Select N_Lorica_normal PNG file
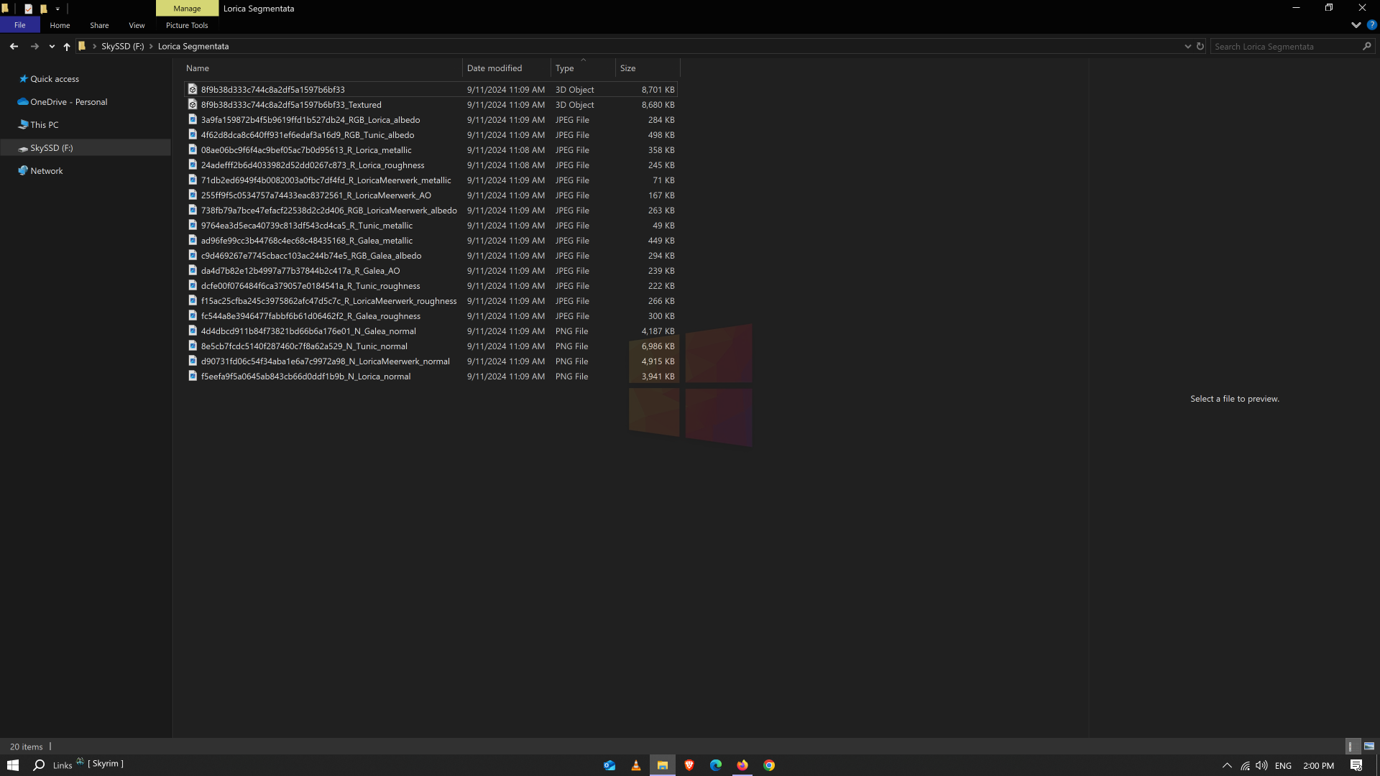1380x776 pixels. pyautogui.click(x=431, y=377)
